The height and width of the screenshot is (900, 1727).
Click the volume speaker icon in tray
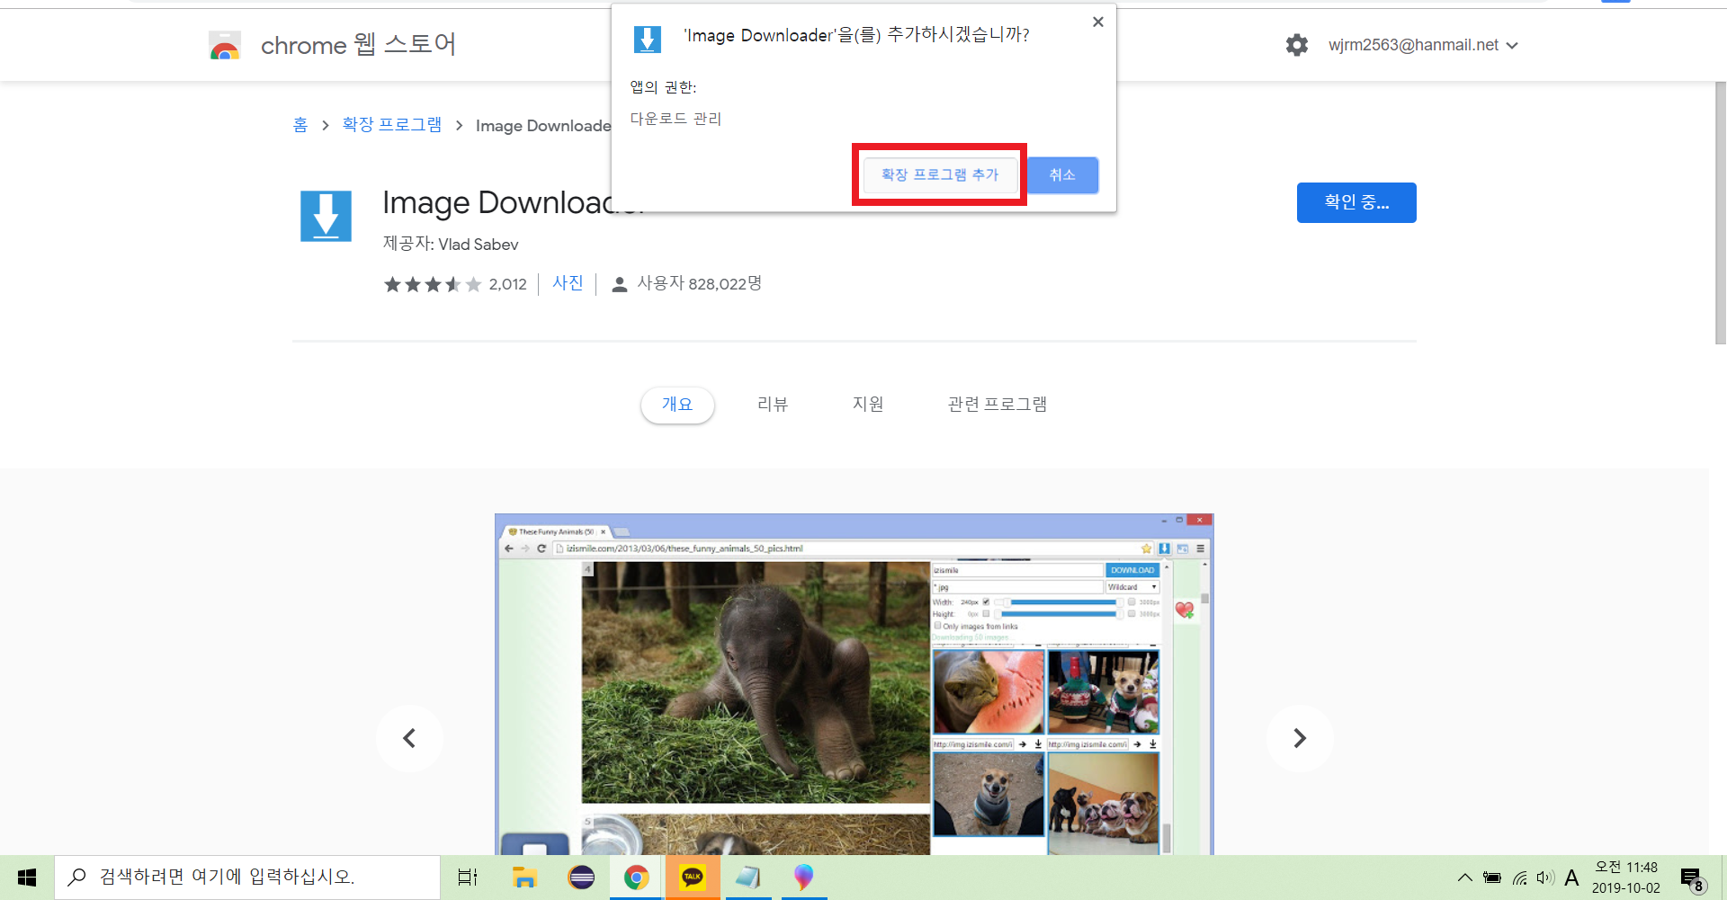pyautogui.click(x=1545, y=878)
